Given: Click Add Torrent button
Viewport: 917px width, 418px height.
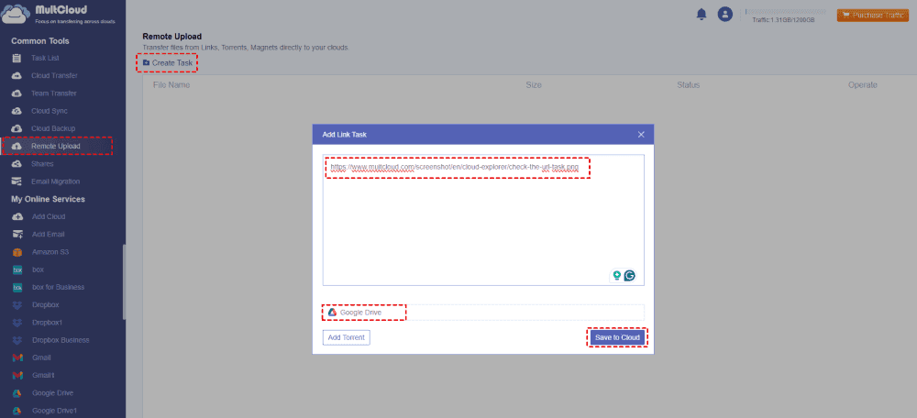Looking at the screenshot, I should [347, 337].
